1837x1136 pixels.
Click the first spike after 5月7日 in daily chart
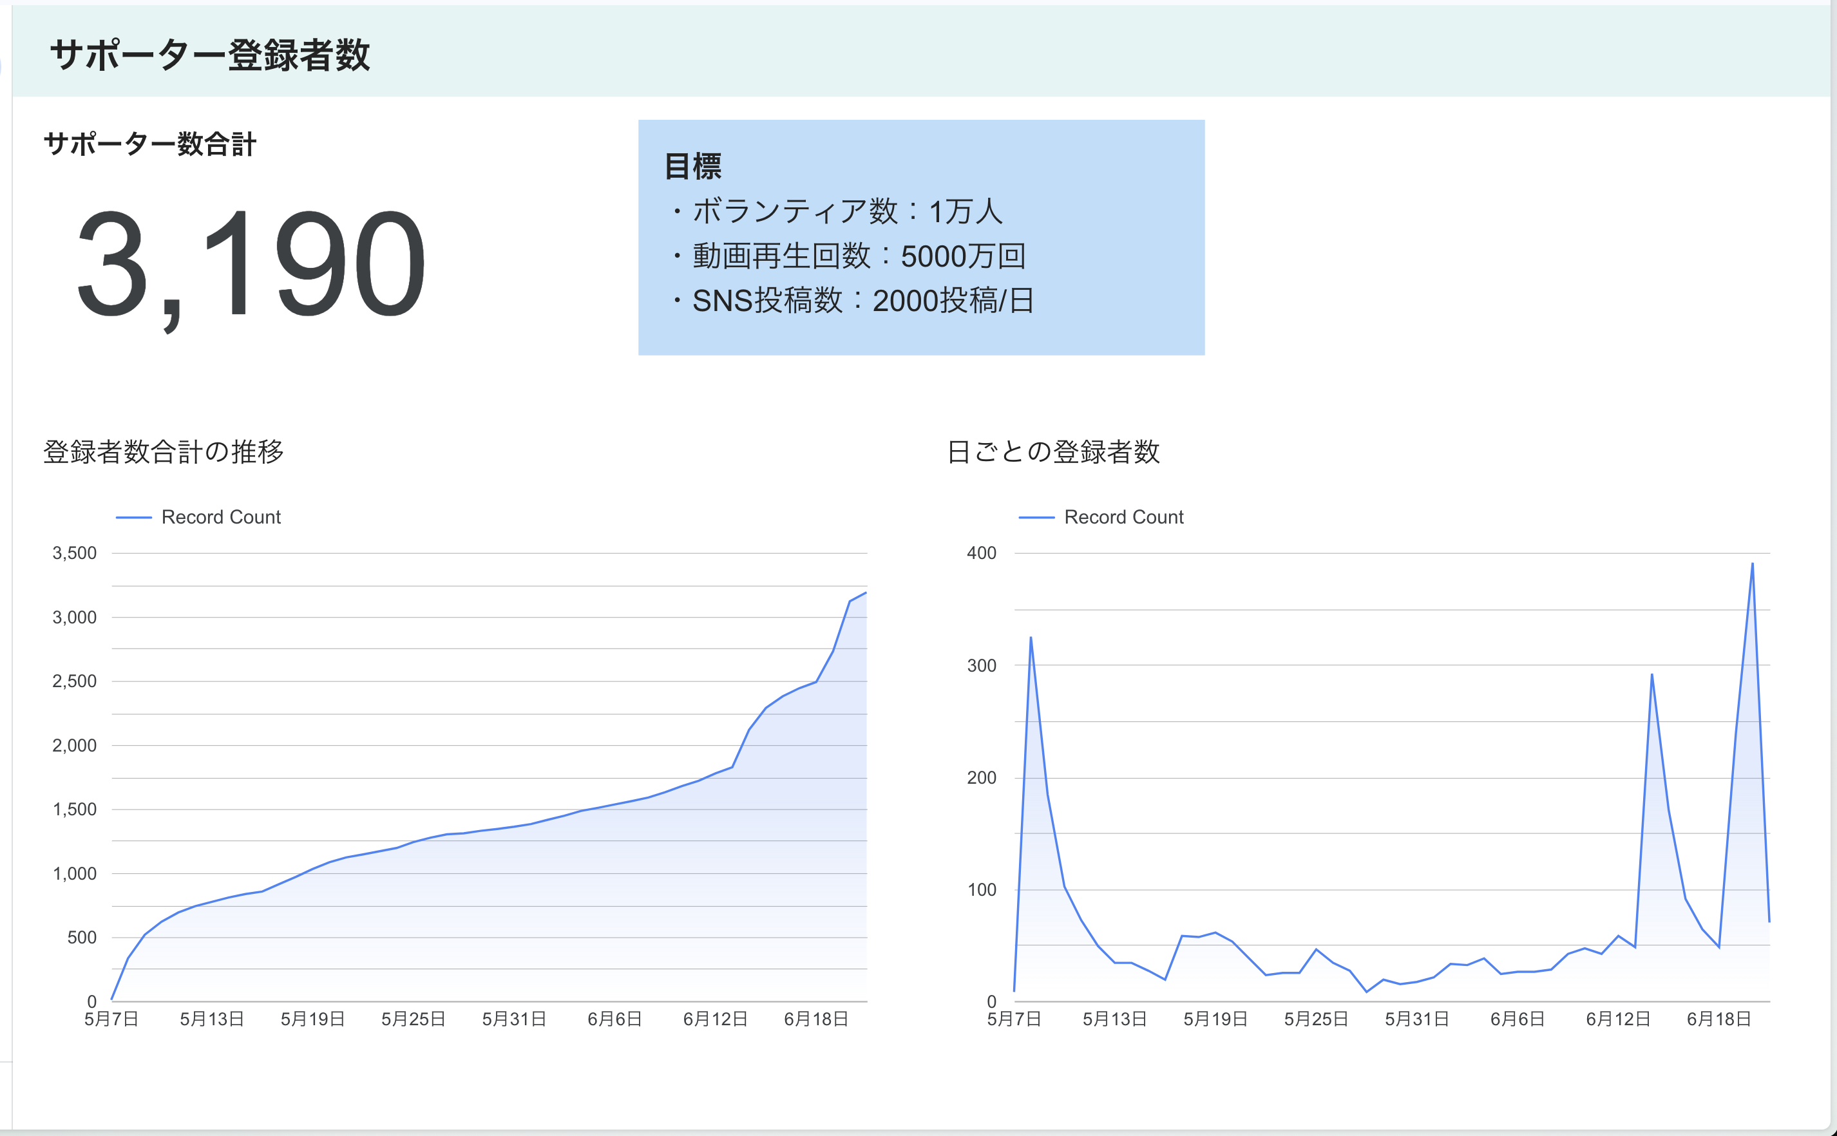tap(1031, 638)
